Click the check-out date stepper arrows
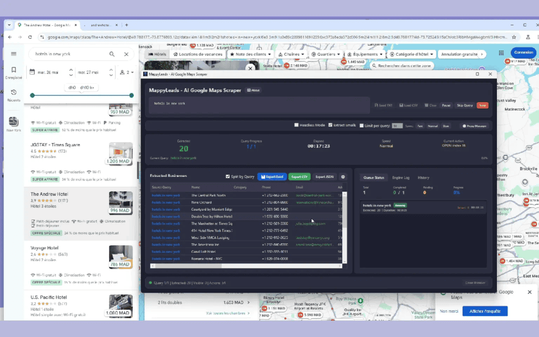 (x=111, y=72)
